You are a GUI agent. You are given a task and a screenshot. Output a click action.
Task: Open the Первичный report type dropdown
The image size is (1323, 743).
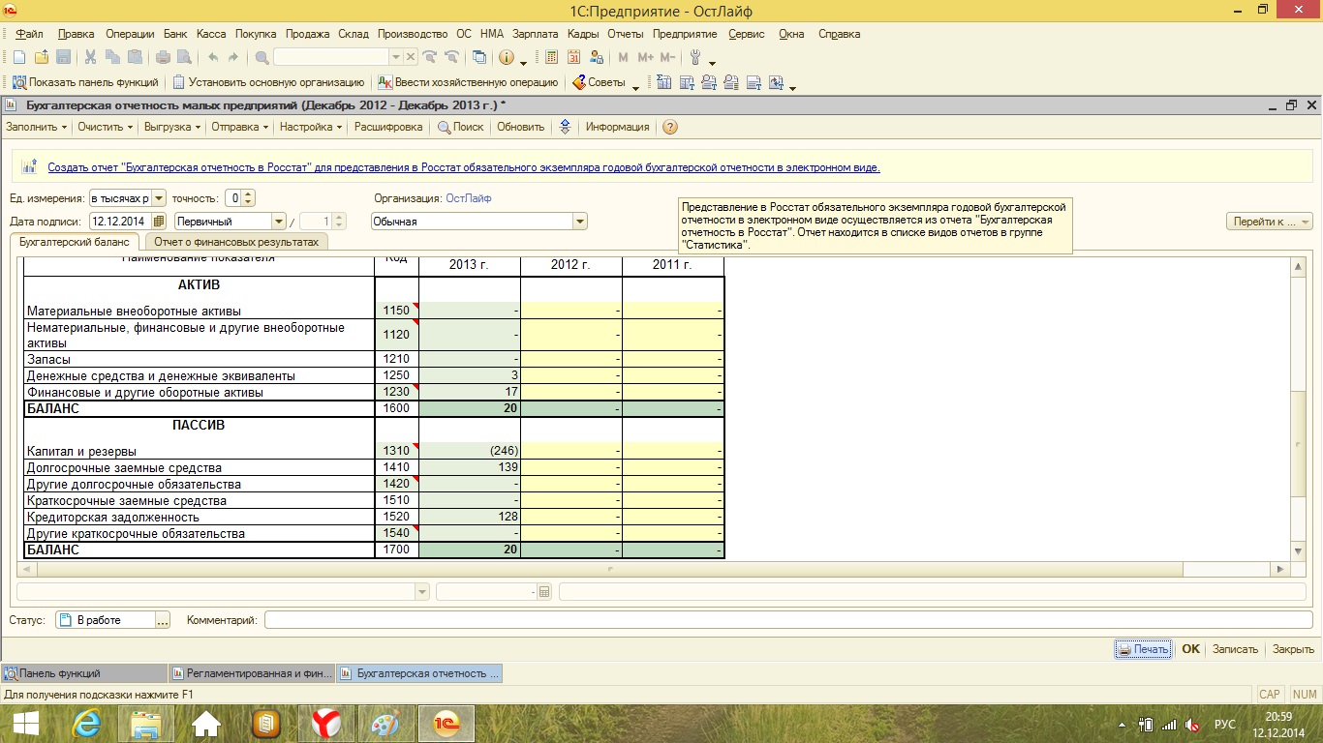click(x=279, y=222)
